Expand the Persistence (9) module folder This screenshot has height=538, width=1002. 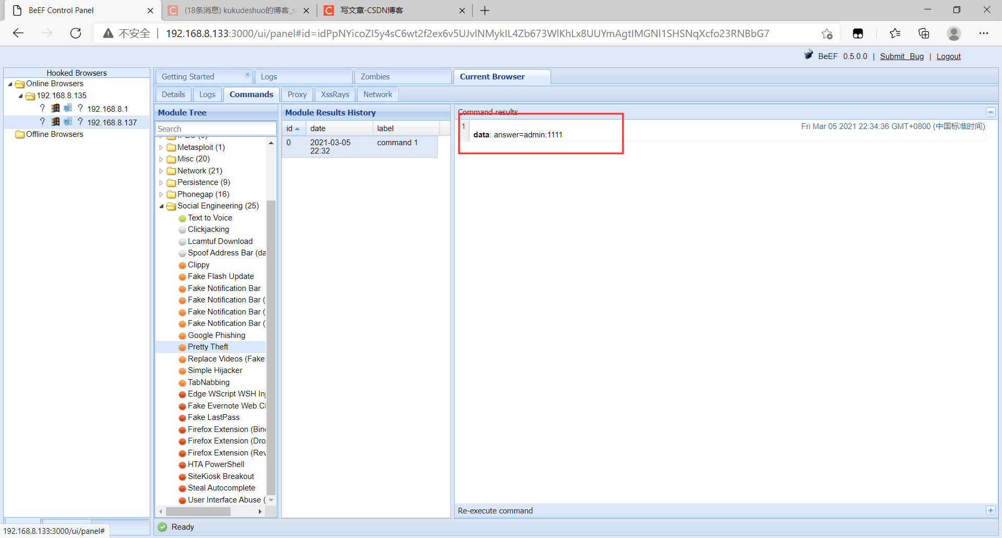click(161, 183)
